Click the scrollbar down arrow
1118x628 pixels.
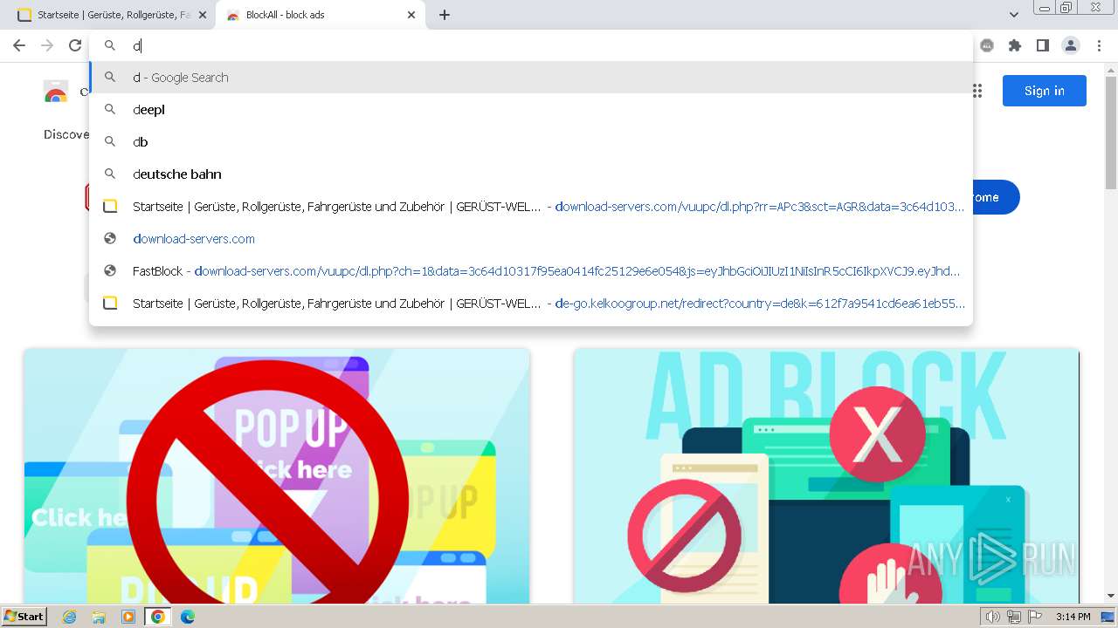[1111, 596]
